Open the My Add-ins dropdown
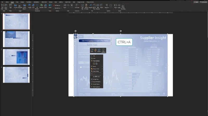 coord(57,8)
